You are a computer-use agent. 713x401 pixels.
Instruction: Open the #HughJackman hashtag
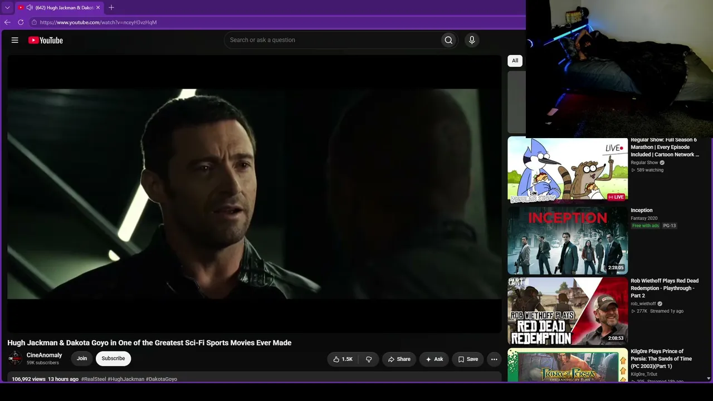pos(126,379)
